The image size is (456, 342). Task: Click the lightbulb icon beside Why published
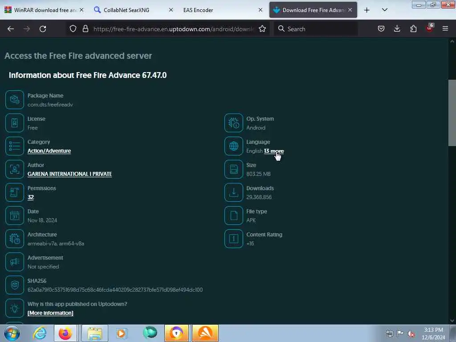click(x=15, y=308)
